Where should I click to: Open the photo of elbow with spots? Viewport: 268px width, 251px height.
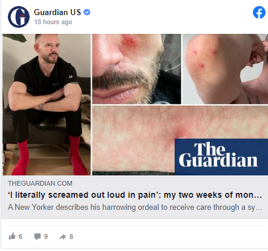coord(225,69)
